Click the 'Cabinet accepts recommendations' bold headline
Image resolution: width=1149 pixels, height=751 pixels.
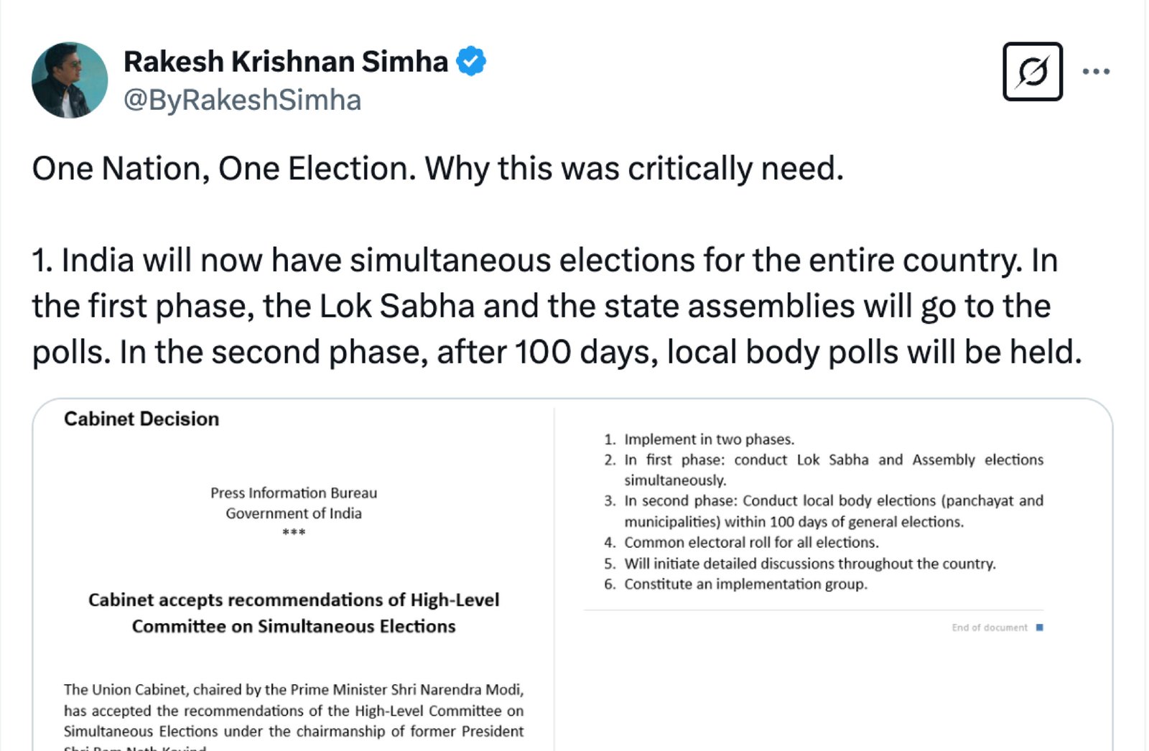(294, 613)
